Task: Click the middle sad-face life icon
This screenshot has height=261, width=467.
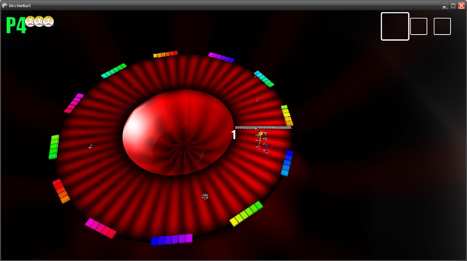Action: click(39, 22)
